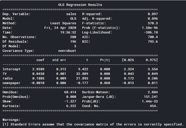The width and height of the screenshot is (186, 128).
Task: Click the 'coef' column header
Action: point(40,60)
